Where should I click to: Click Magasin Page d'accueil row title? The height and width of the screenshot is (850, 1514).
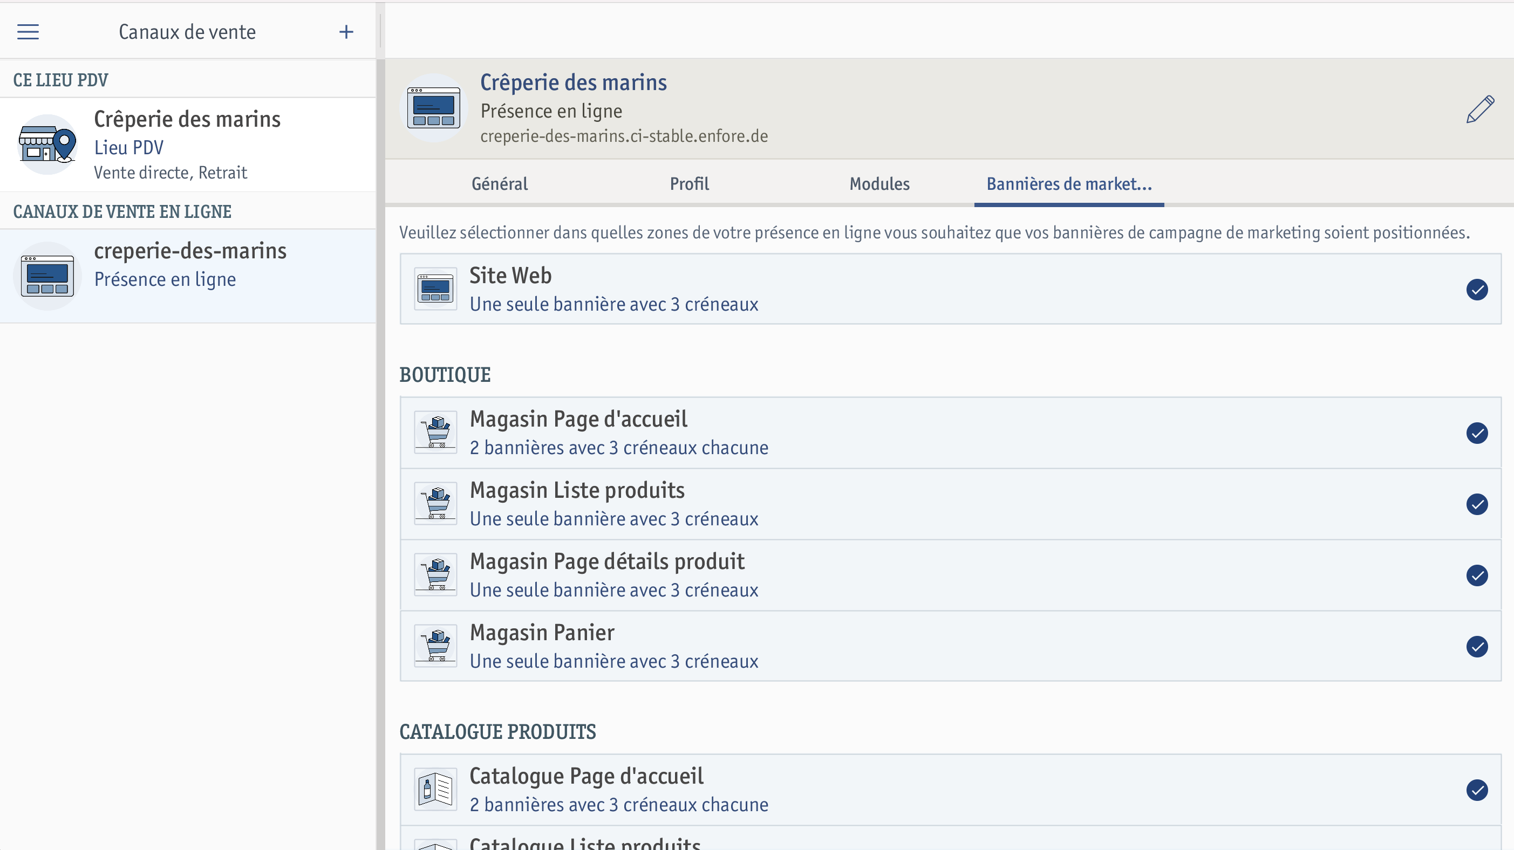578,419
